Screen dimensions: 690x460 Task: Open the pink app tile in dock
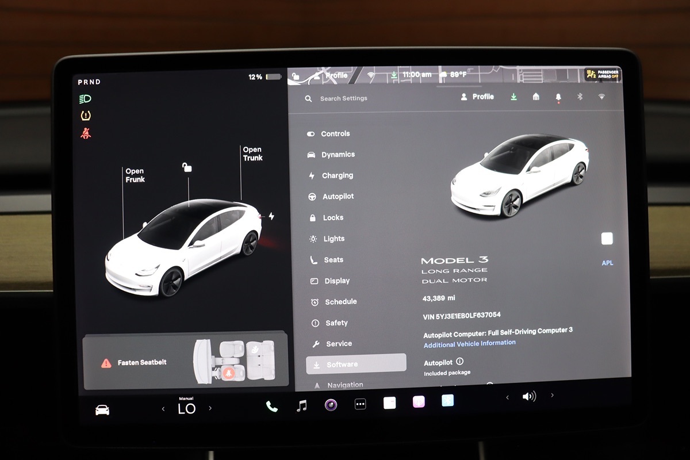419,402
